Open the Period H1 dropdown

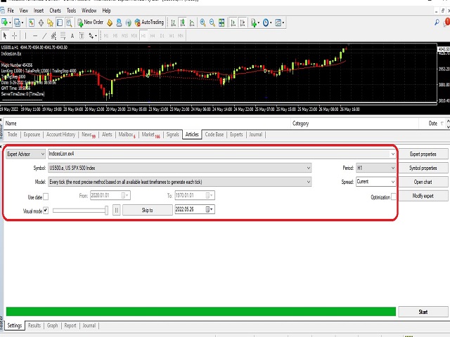pyautogui.click(x=375, y=168)
